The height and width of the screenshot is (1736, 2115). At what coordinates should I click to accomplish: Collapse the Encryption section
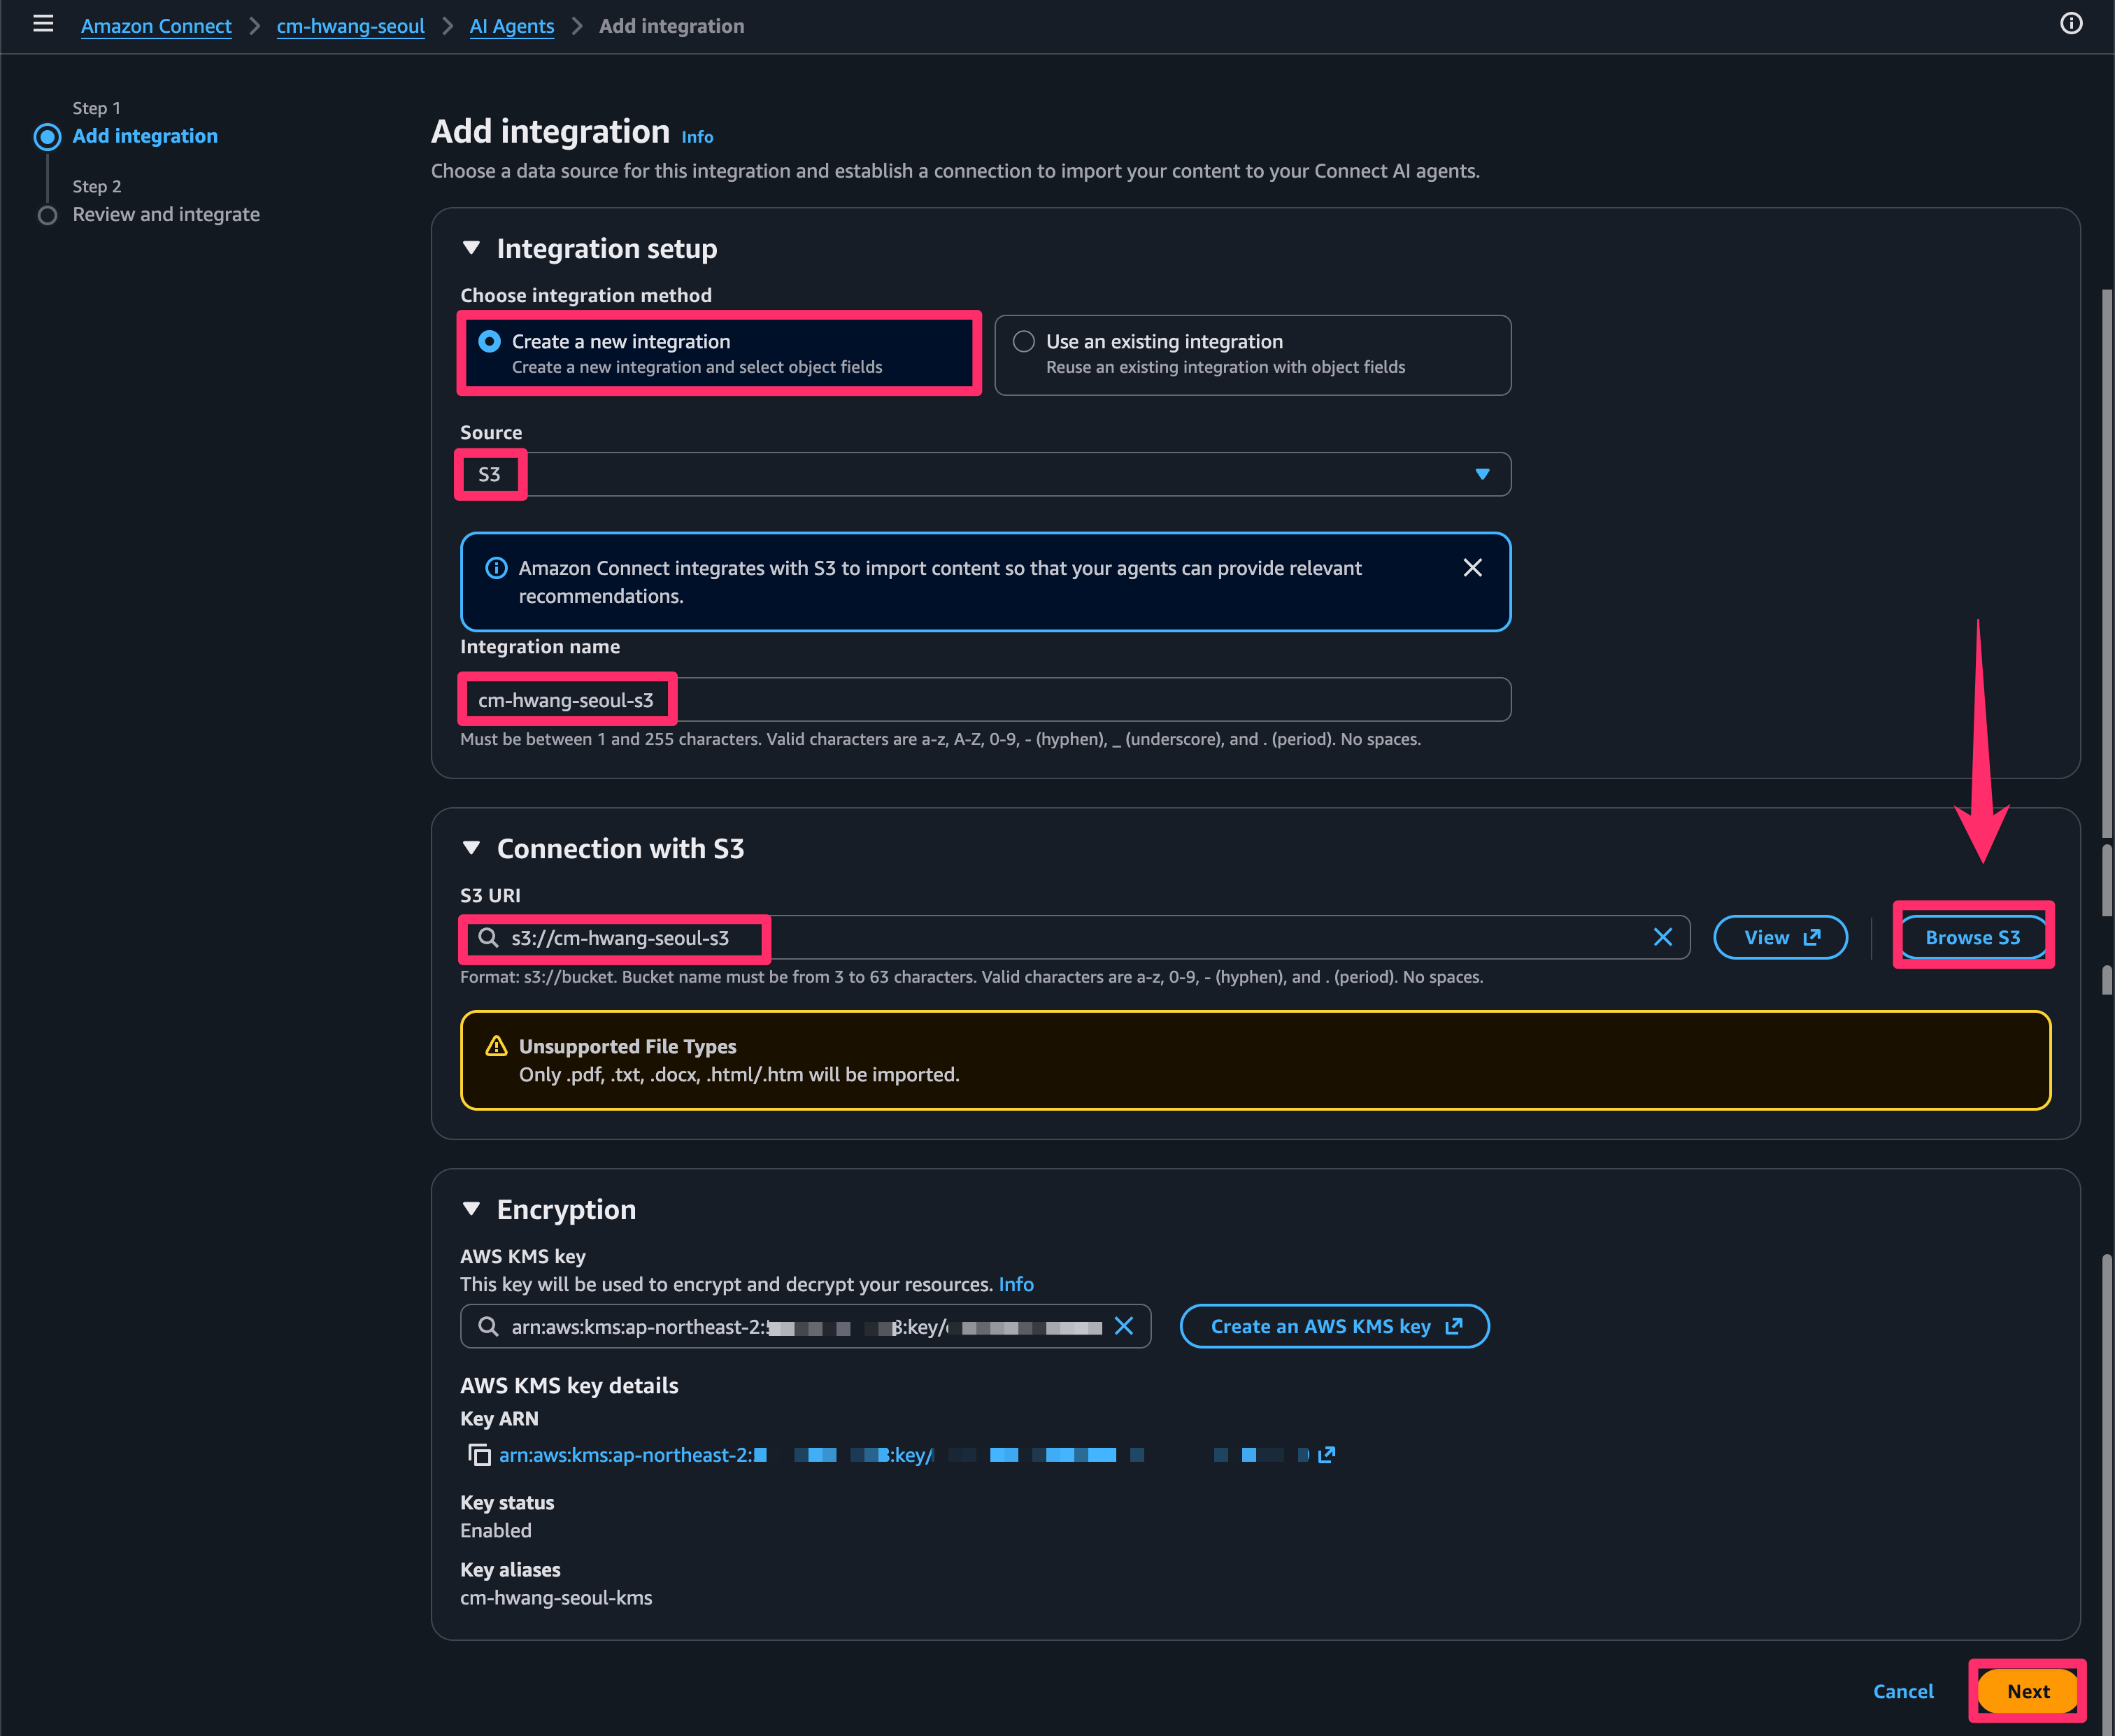(471, 1209)
